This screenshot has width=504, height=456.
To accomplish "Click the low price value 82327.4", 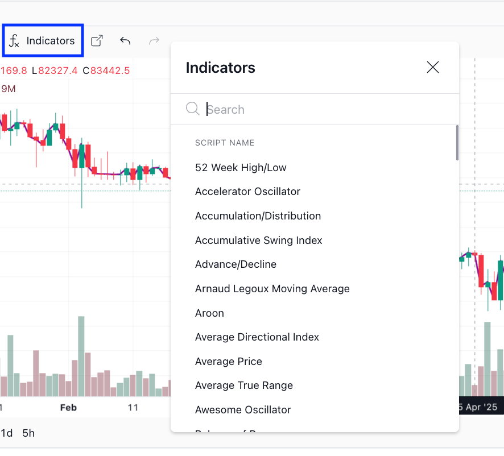I will [58, 71].
